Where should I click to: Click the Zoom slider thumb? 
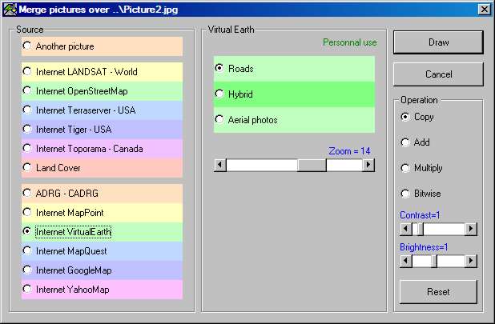[x=312, y=165]
